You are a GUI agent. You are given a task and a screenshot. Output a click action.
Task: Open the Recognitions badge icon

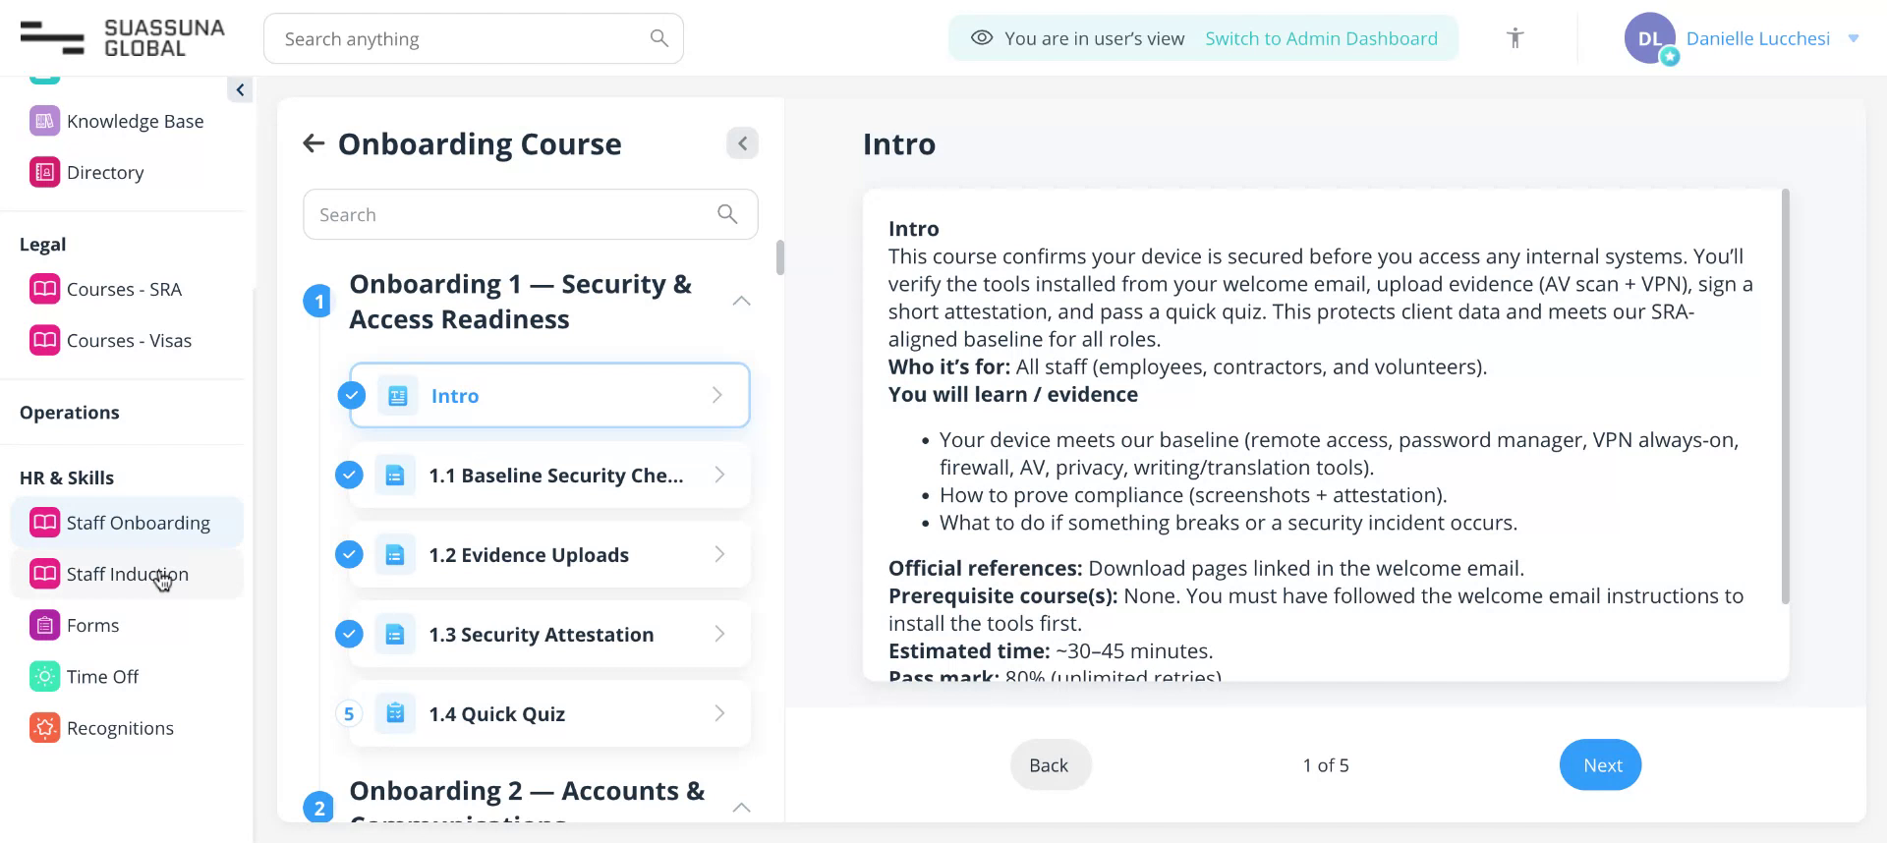pyautogui.click(x=44, y=727)
